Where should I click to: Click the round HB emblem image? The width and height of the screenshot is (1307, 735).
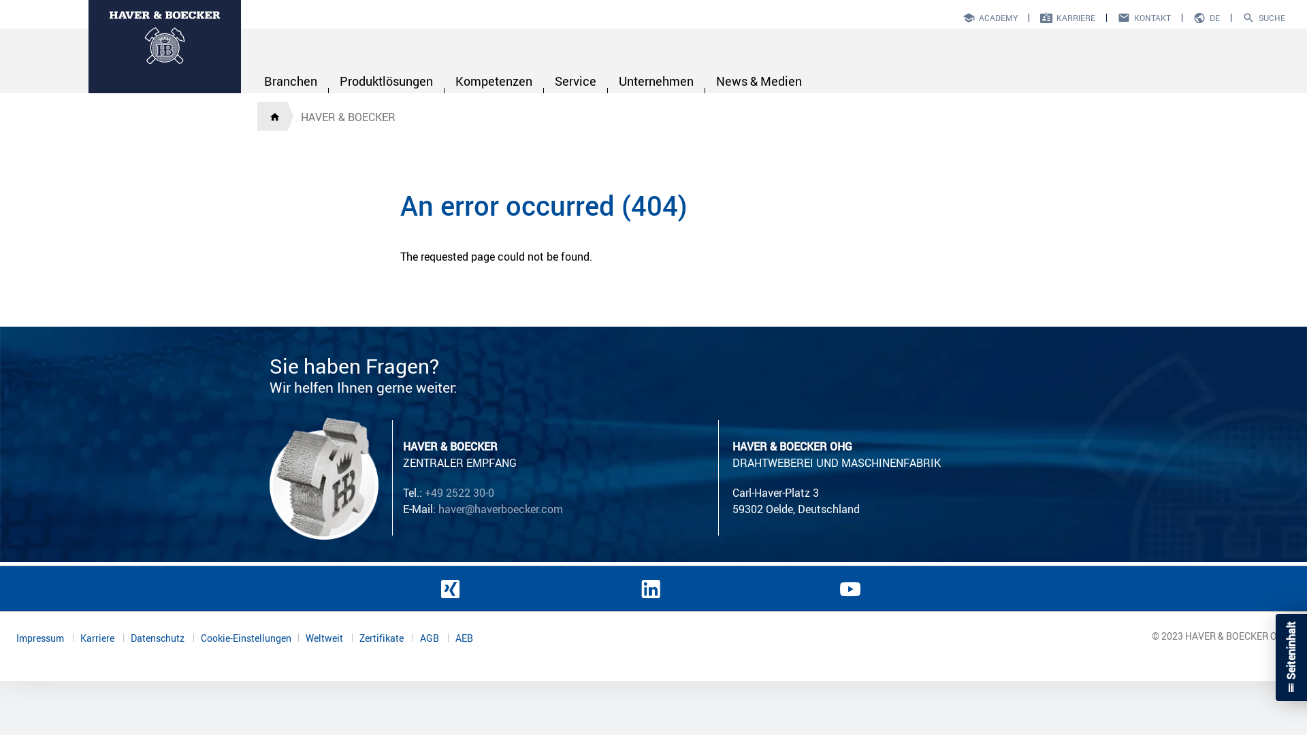324,478
